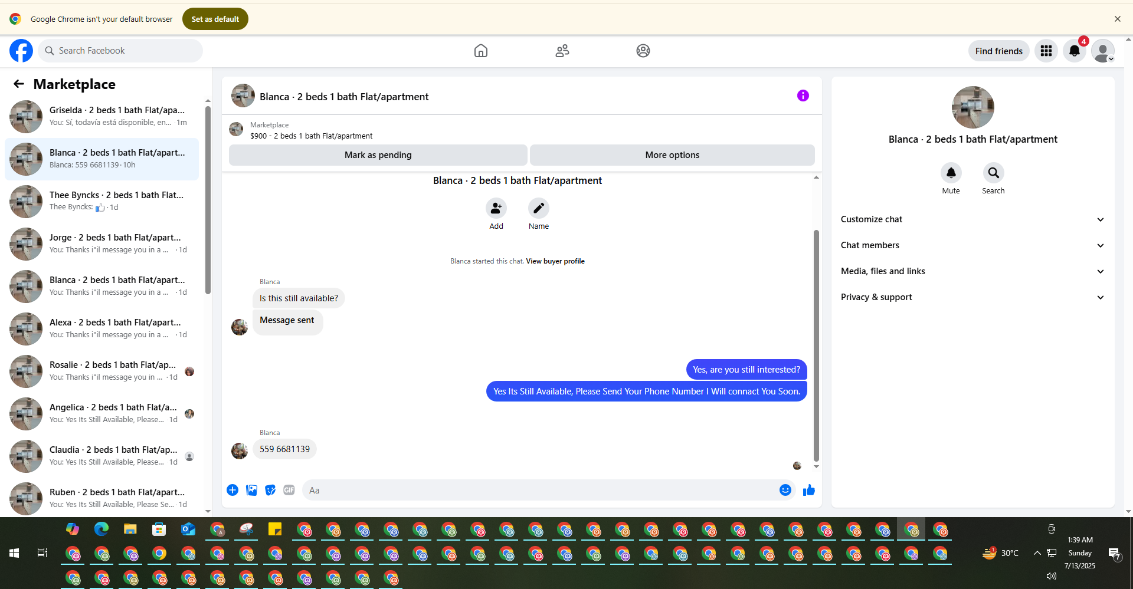Expand Media, files and links section
The image size is (1133, 589).
pyautogui.click(x=973, y=271)
